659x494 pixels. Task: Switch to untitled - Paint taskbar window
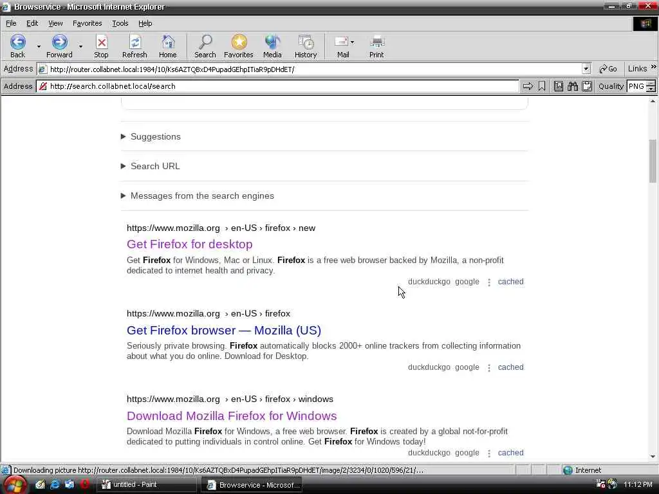point(147,485)
